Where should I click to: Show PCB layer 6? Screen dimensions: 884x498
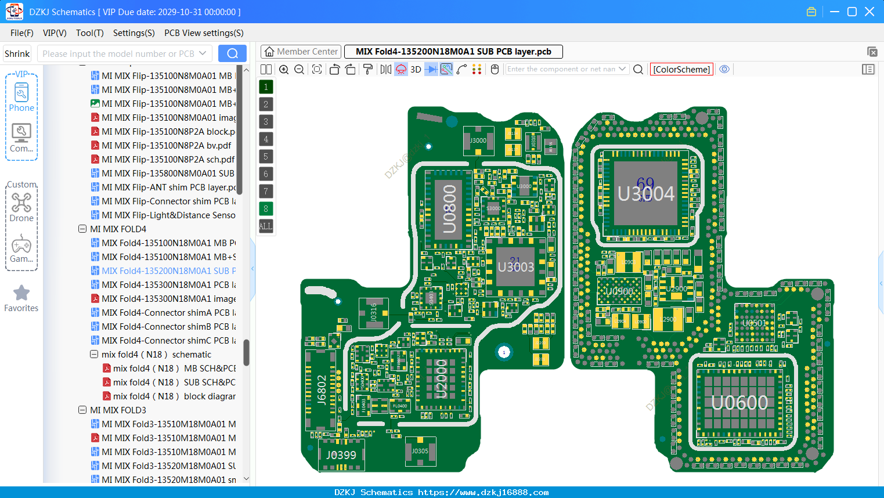(266, 174)
